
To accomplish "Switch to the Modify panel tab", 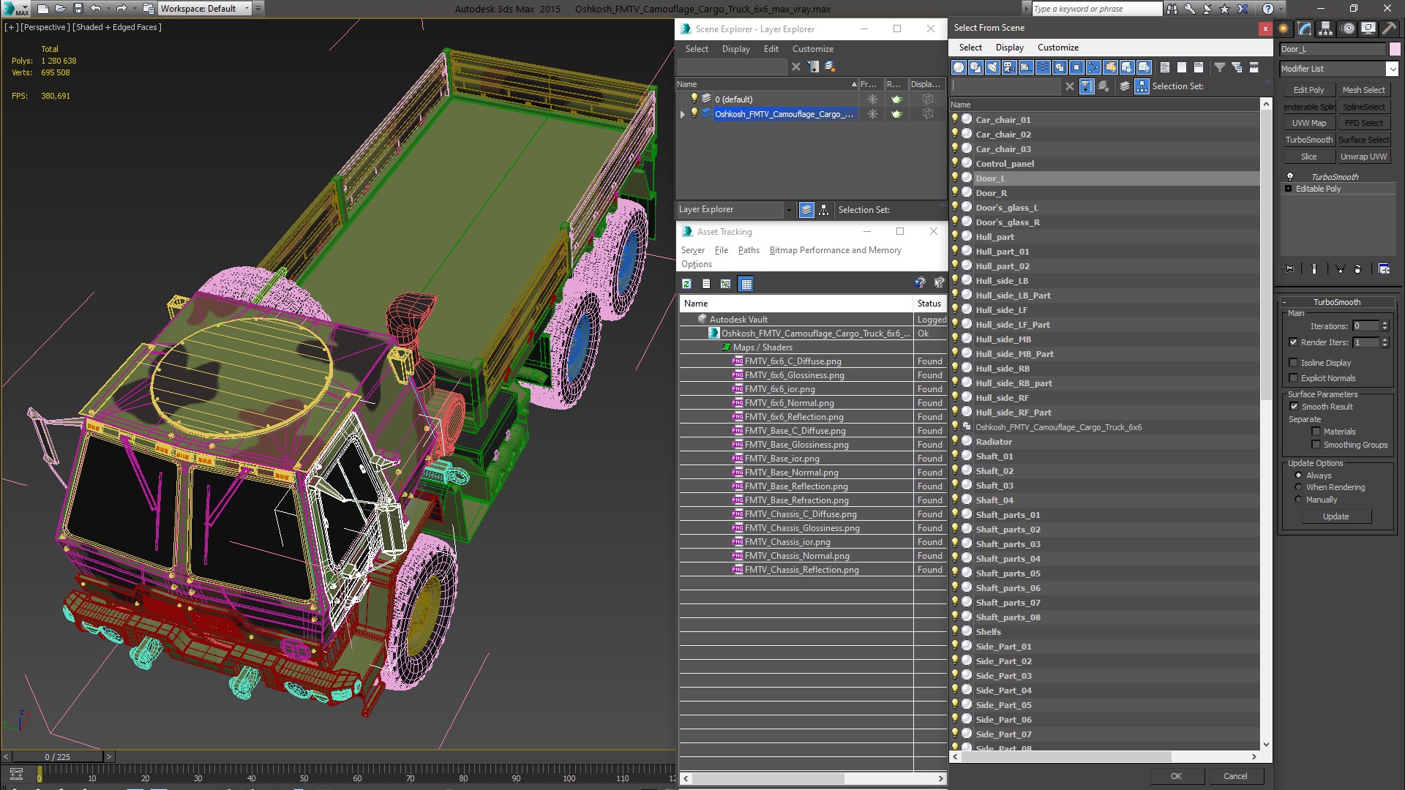I will click(x=1305, y=29).
